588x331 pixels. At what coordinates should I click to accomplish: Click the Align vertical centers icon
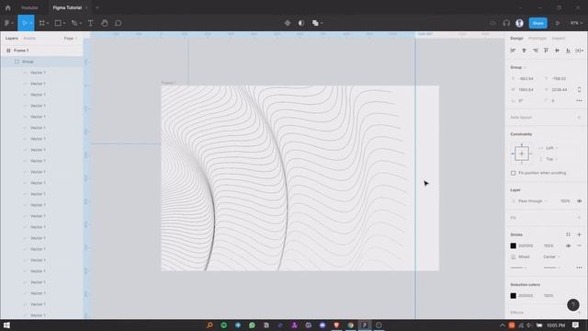click(558, 51)
